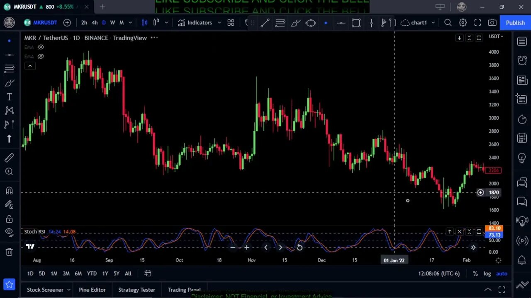The image size is (531, 298).
Task: Select the M monthly timeframe
Action: click(122, 22)
